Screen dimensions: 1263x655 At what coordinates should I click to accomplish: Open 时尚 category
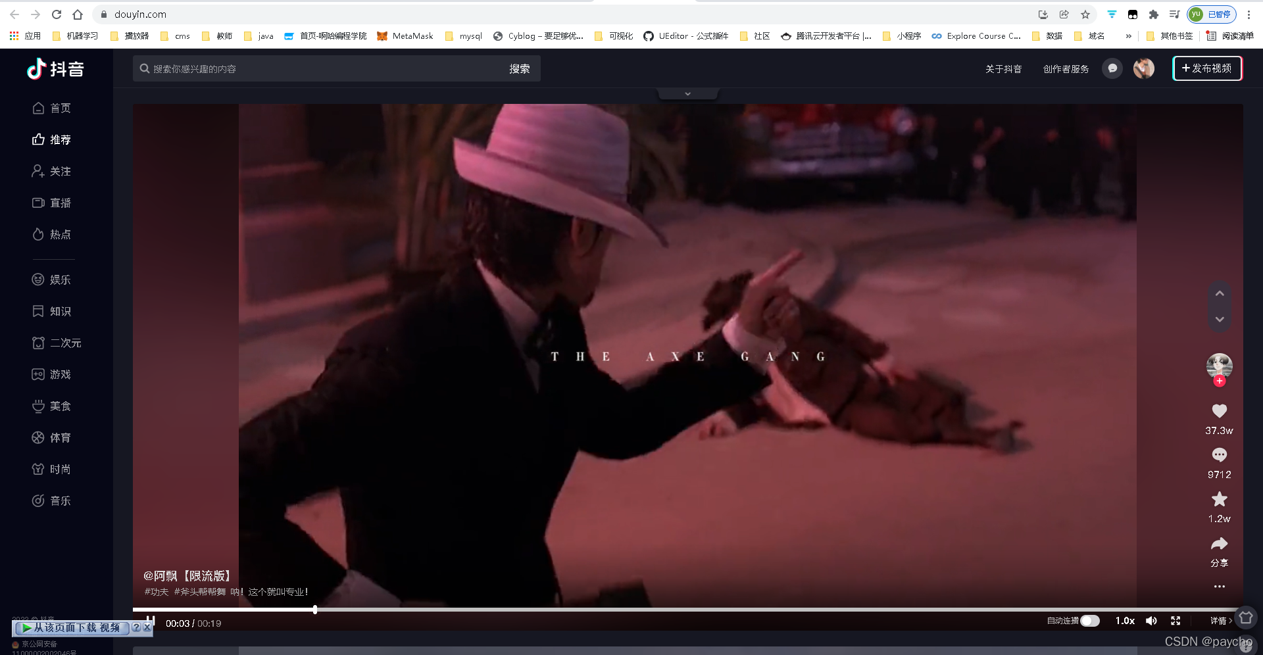[x=51, y=469]
